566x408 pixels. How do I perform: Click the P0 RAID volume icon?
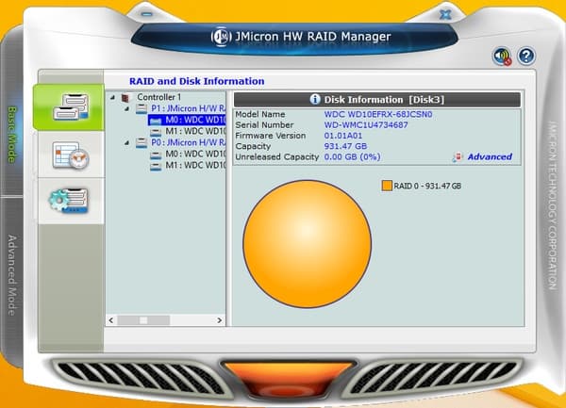click(141, 143)
